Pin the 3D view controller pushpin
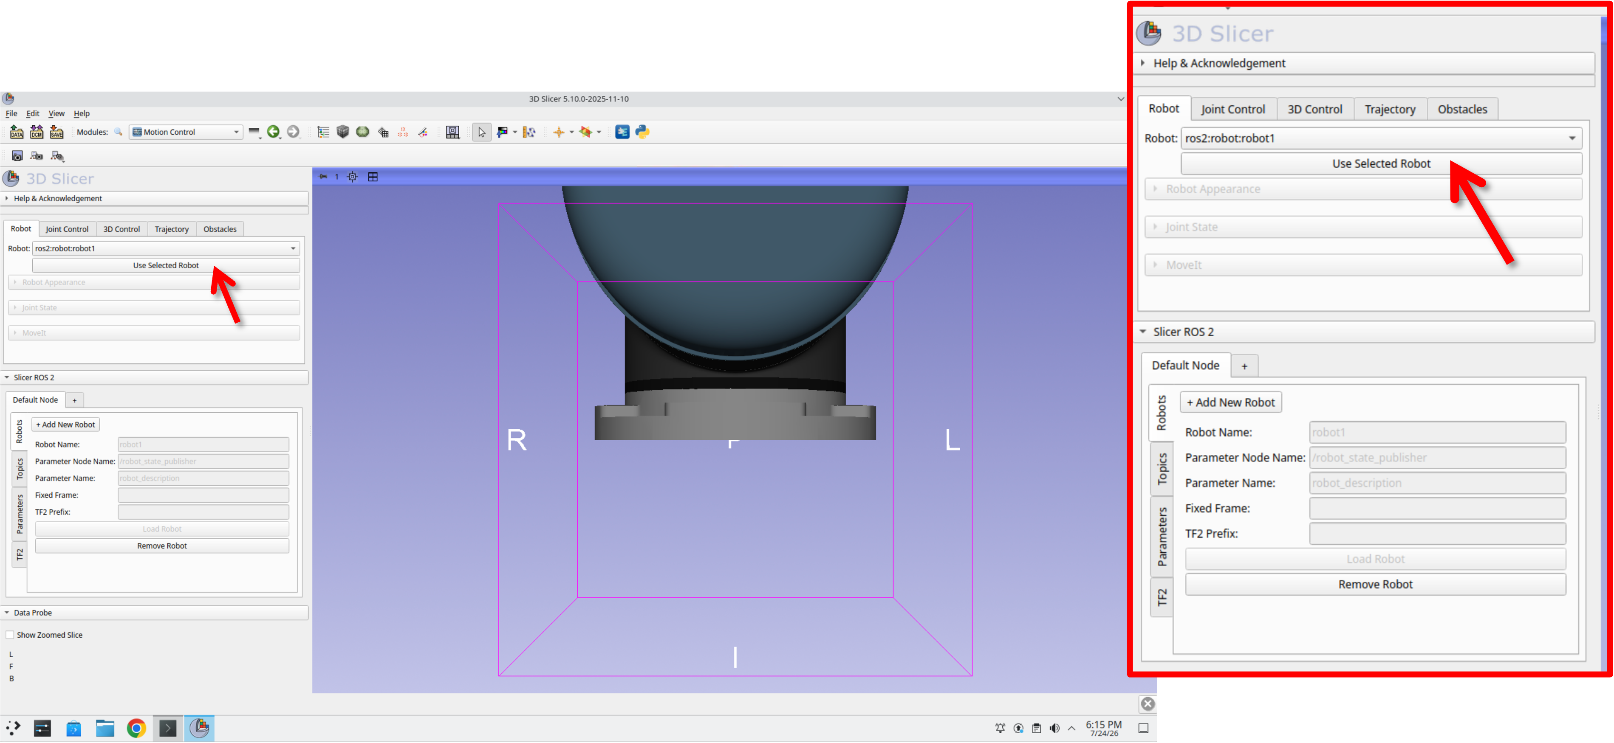The width and height of the screenshot is (1614, 743). [x=323, y=177]
